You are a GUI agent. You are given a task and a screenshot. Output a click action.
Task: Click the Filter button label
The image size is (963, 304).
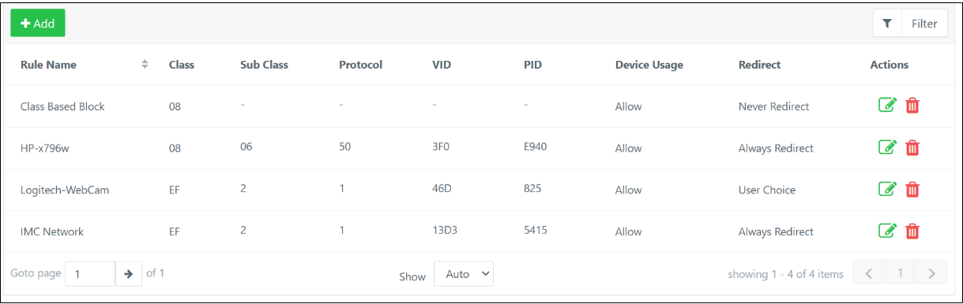point(924,24)
